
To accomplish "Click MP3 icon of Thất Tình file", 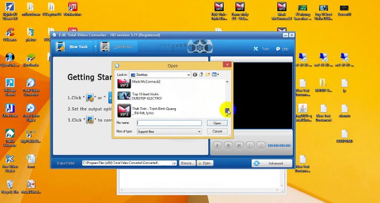I will [x=124, y=111].
